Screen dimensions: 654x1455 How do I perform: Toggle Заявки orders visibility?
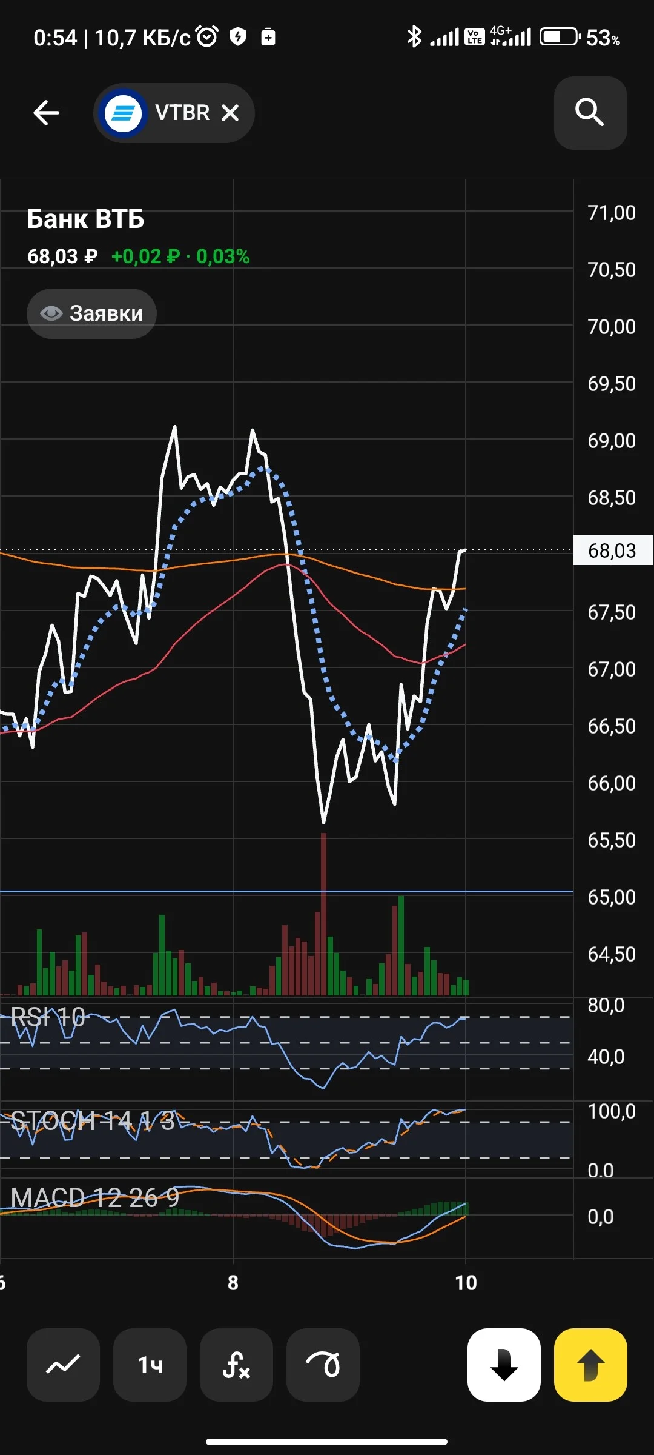click(x=91, y=313)
